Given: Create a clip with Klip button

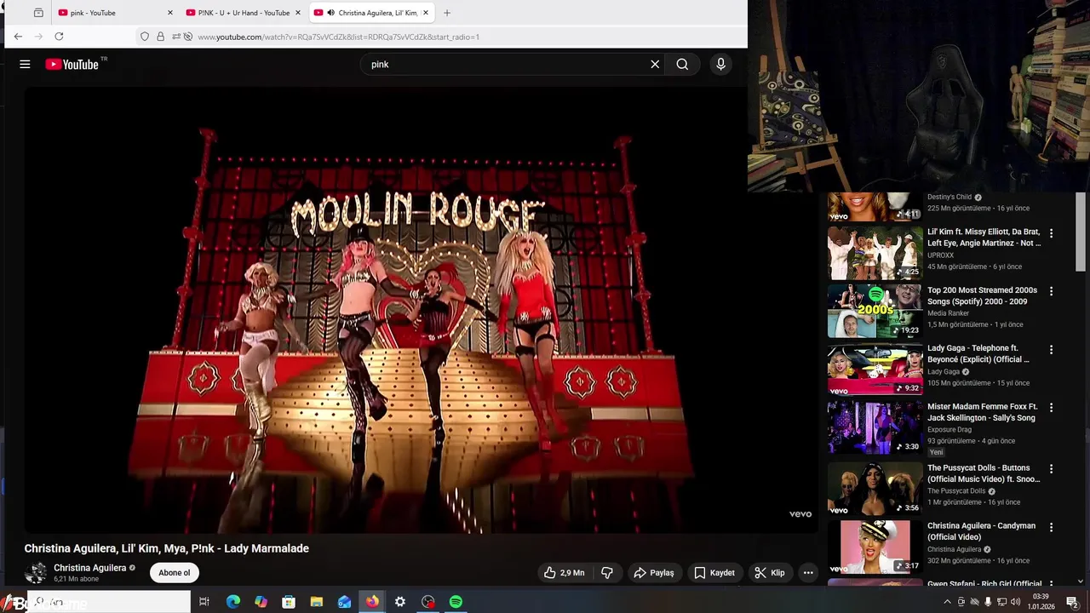Looking at the screenshot, I should (770, 573).
